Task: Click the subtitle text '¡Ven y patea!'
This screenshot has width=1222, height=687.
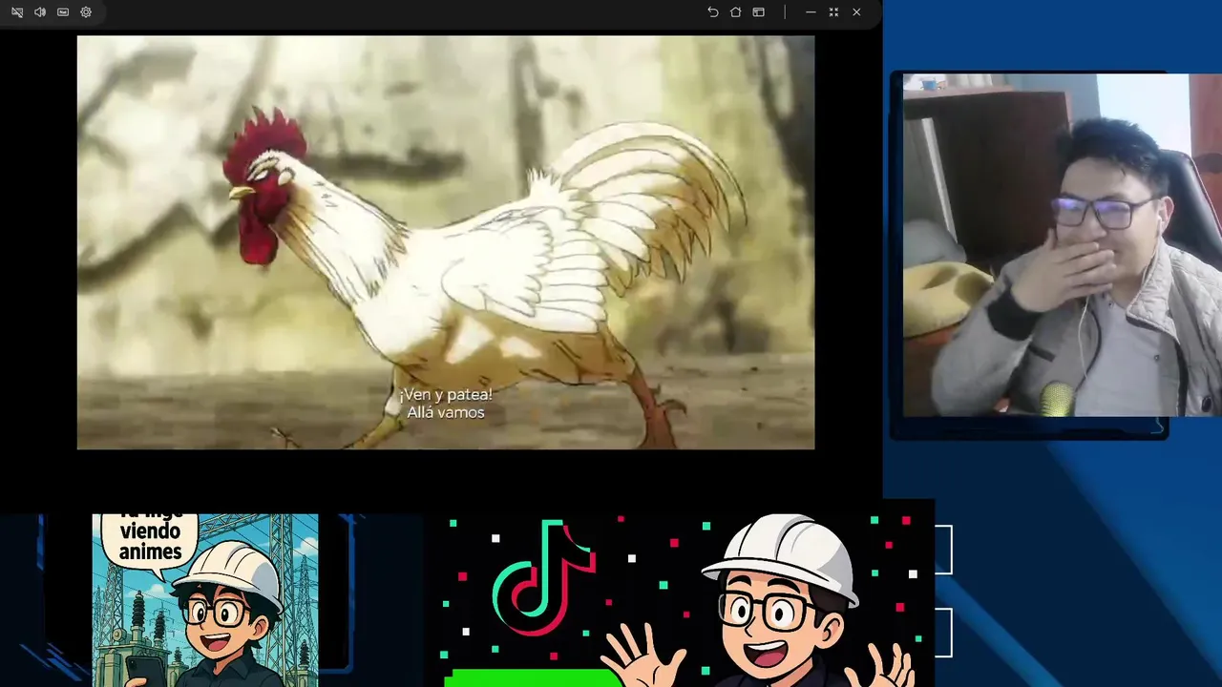Action: [446, 394]
